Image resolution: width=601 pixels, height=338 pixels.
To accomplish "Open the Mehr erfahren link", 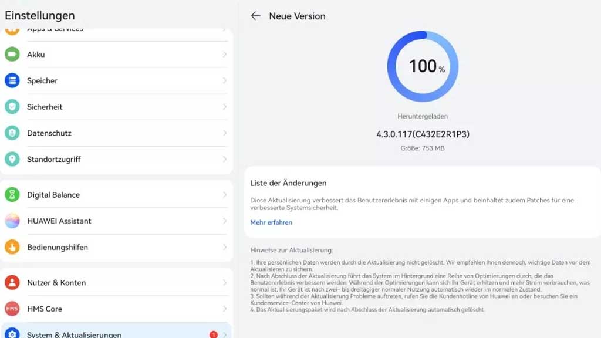I will tap(271, 222).
